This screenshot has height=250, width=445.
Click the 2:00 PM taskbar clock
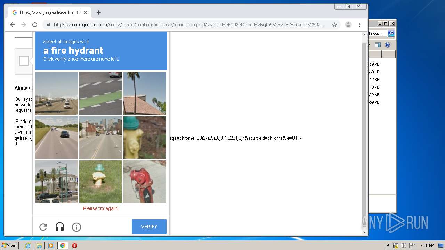pos(427,245)
